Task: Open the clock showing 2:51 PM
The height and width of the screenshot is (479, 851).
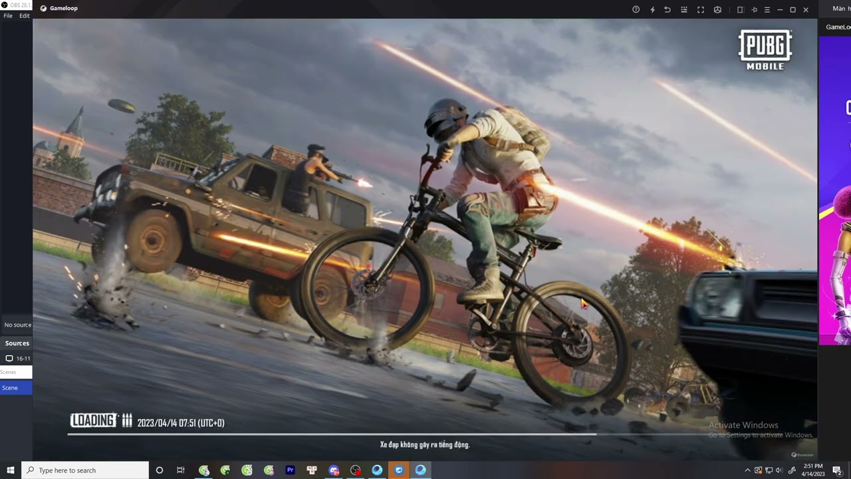Action: 813,470
